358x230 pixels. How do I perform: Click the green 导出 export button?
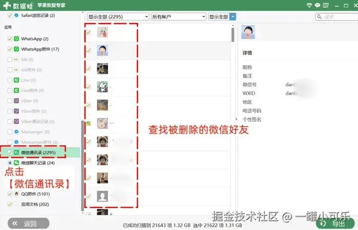pos(335,223)
